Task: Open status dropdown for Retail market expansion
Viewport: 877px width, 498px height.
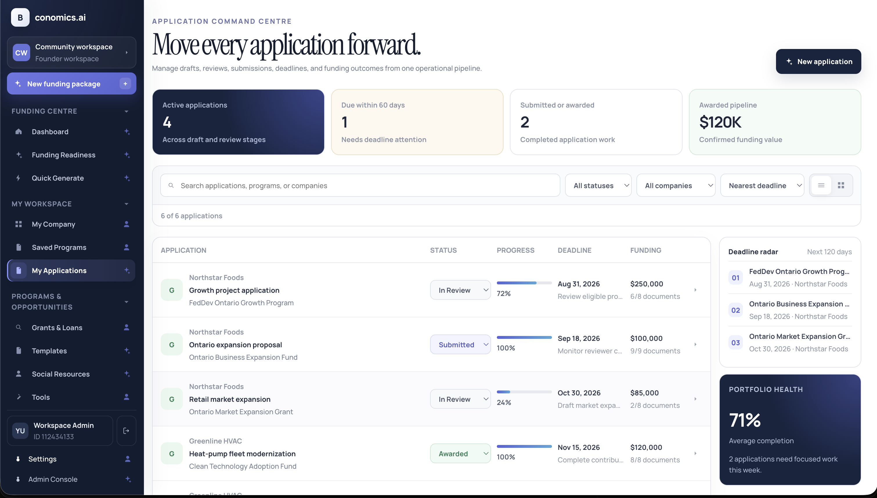Action: pyautogui.click(x=460, y=399)
